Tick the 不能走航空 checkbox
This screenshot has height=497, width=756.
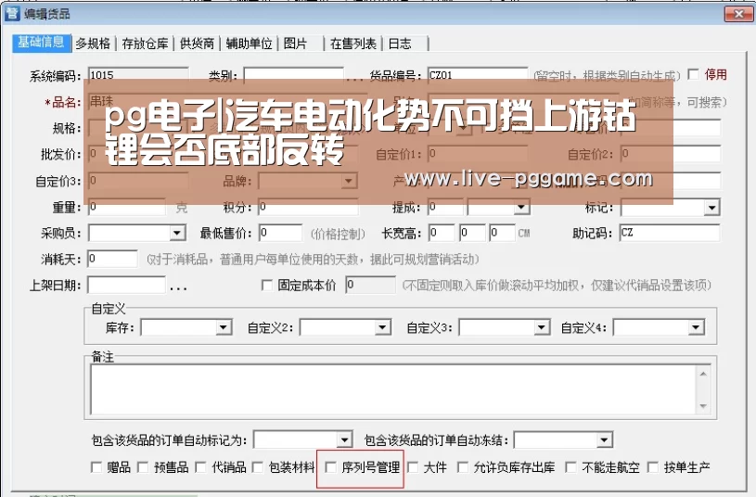(x=570, y=467)
